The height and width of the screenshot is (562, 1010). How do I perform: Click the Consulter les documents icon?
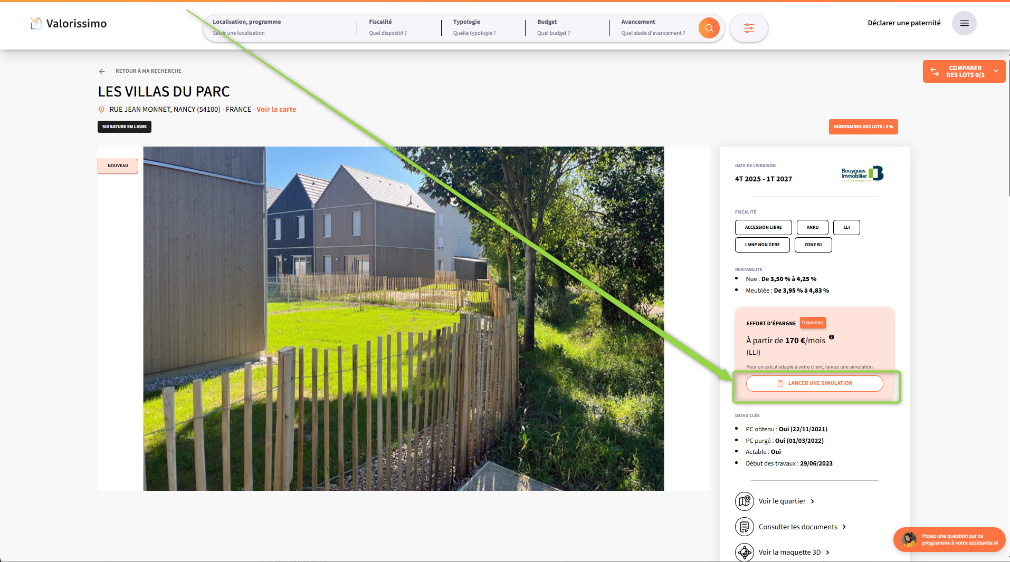(744, 527)
